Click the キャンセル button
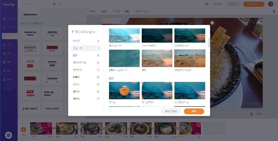Screen dimensions: 278x141 (171, 111)
